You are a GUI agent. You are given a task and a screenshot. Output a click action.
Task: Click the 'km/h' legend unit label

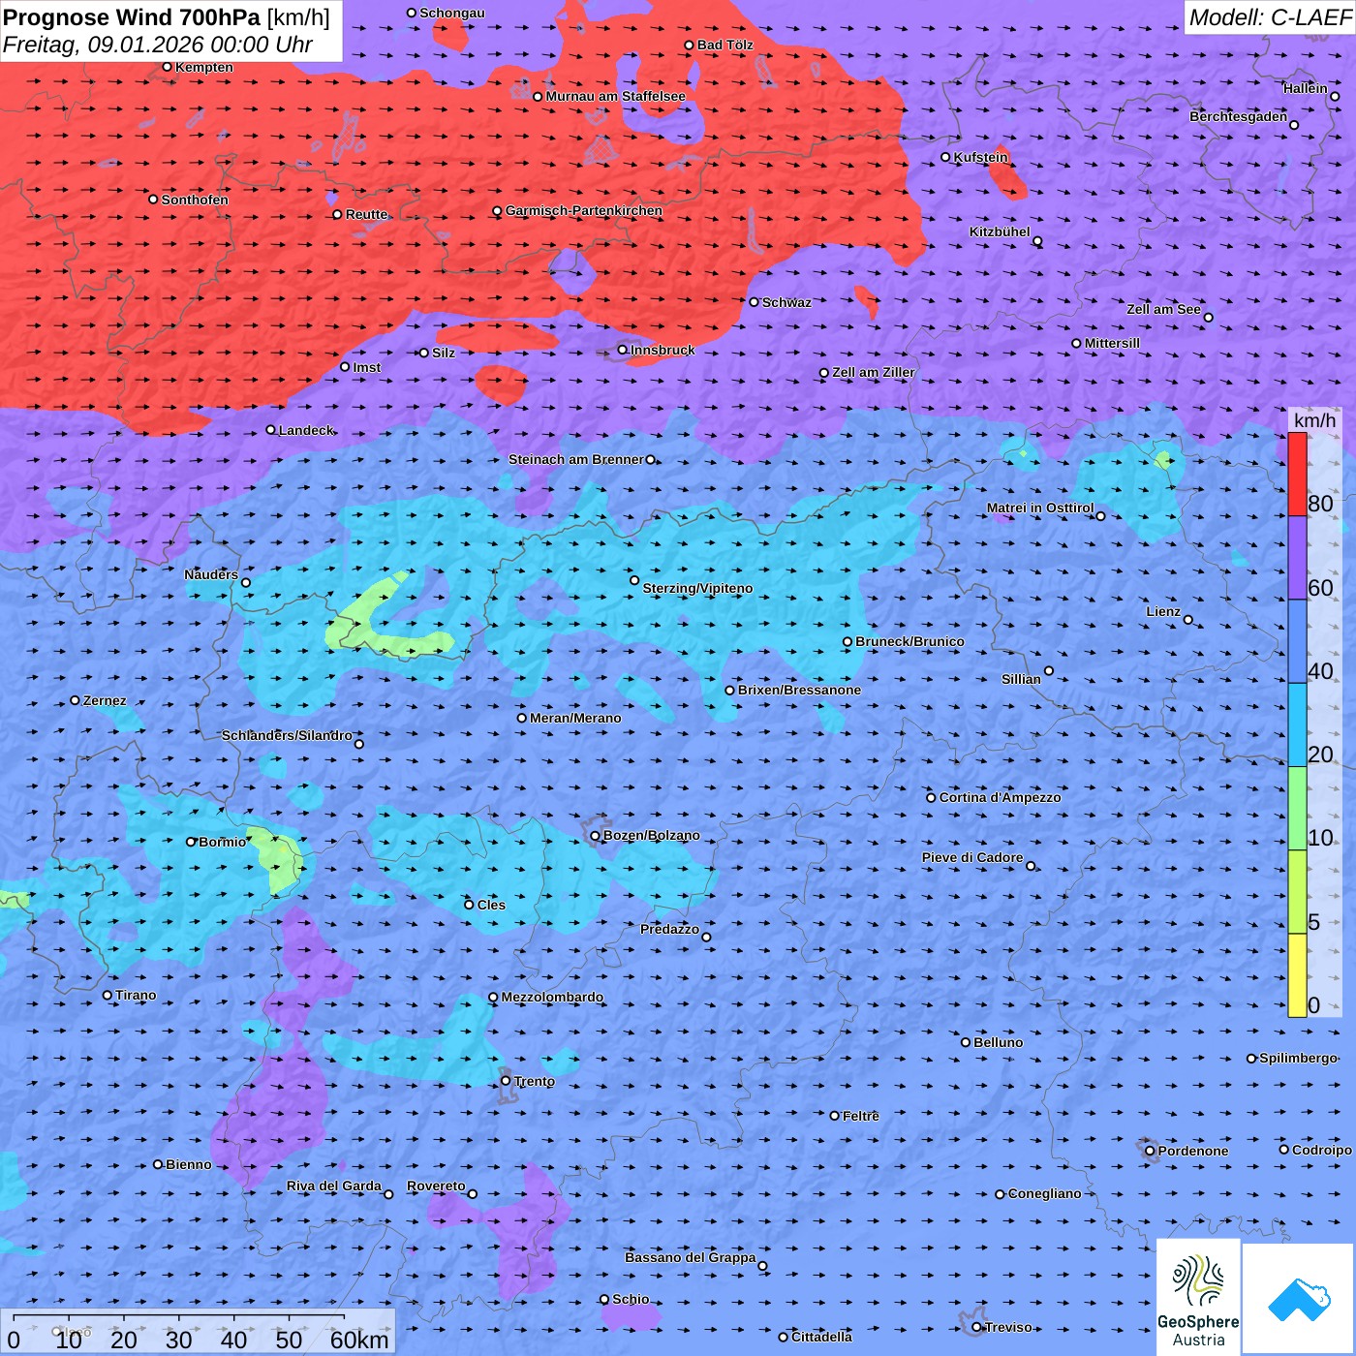1314,419
